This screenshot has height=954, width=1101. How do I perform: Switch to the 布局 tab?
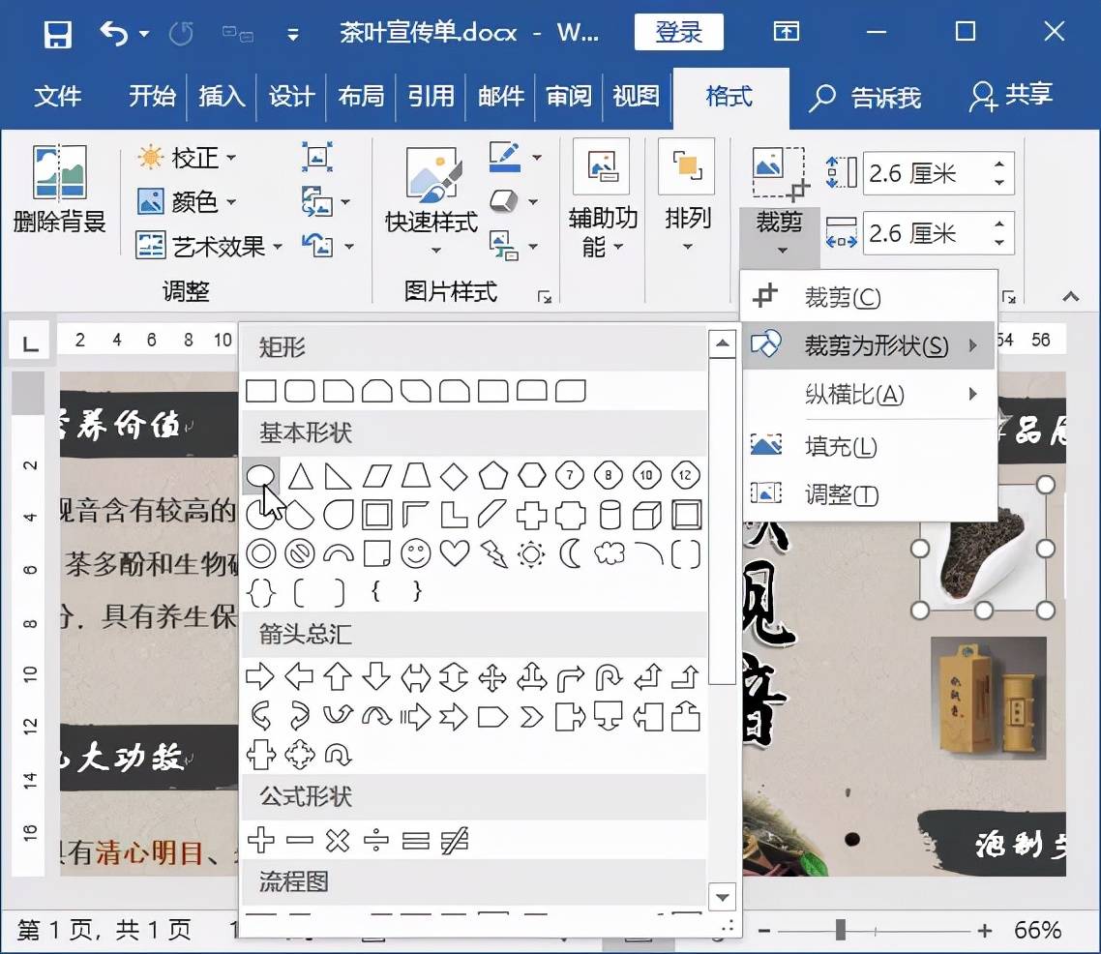[361, 96]
